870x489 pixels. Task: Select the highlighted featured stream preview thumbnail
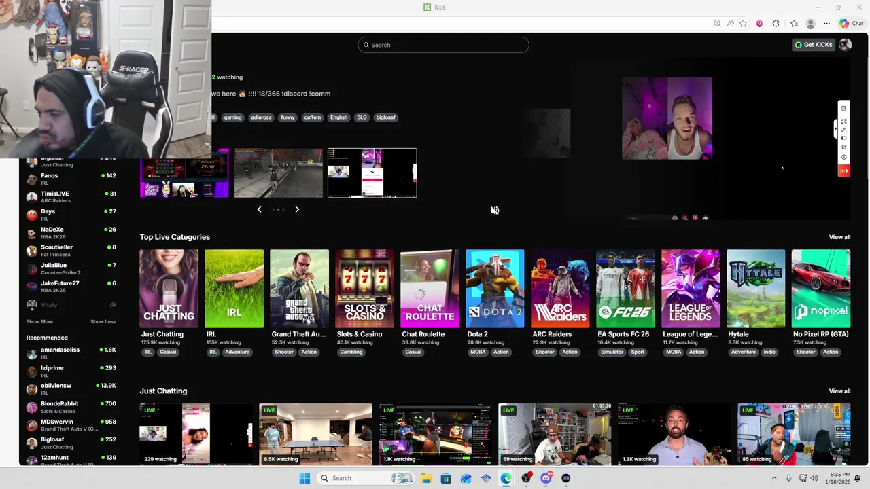(372, 173)
